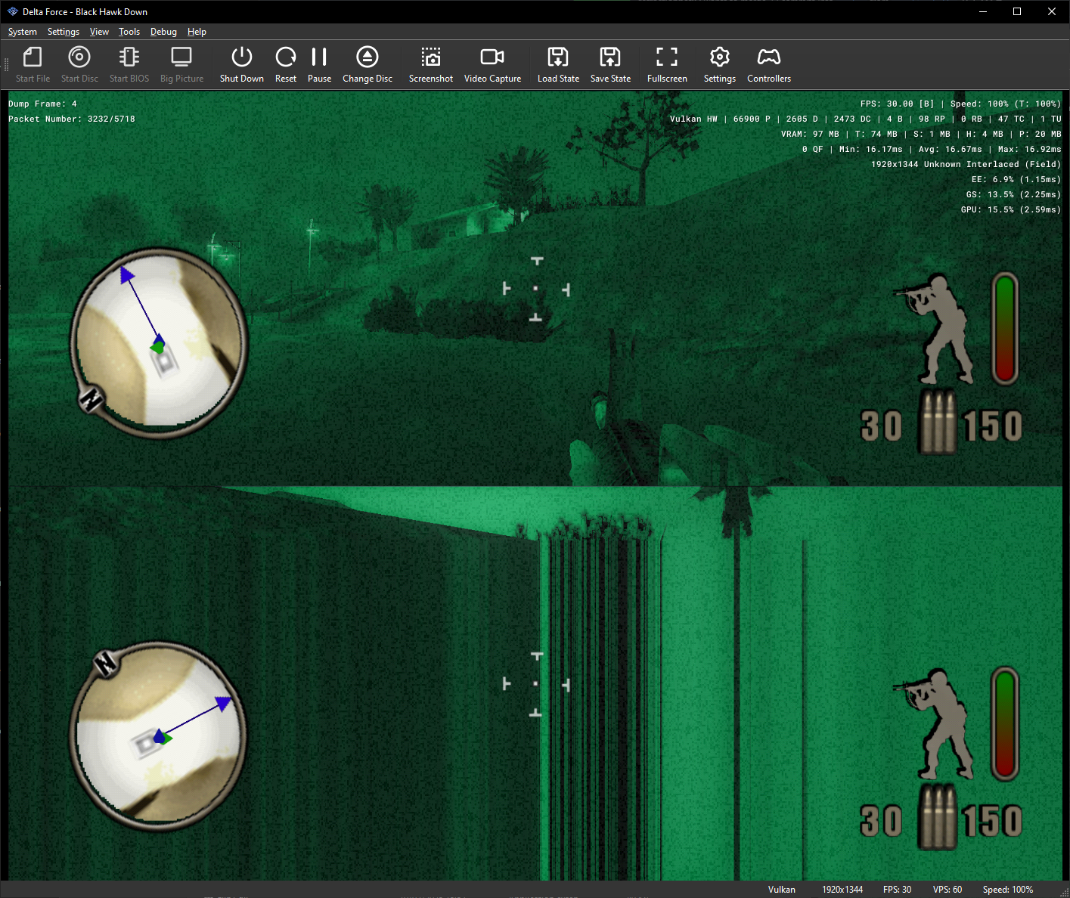Maximize the Delta Force window

click(x=1017, y=11)
